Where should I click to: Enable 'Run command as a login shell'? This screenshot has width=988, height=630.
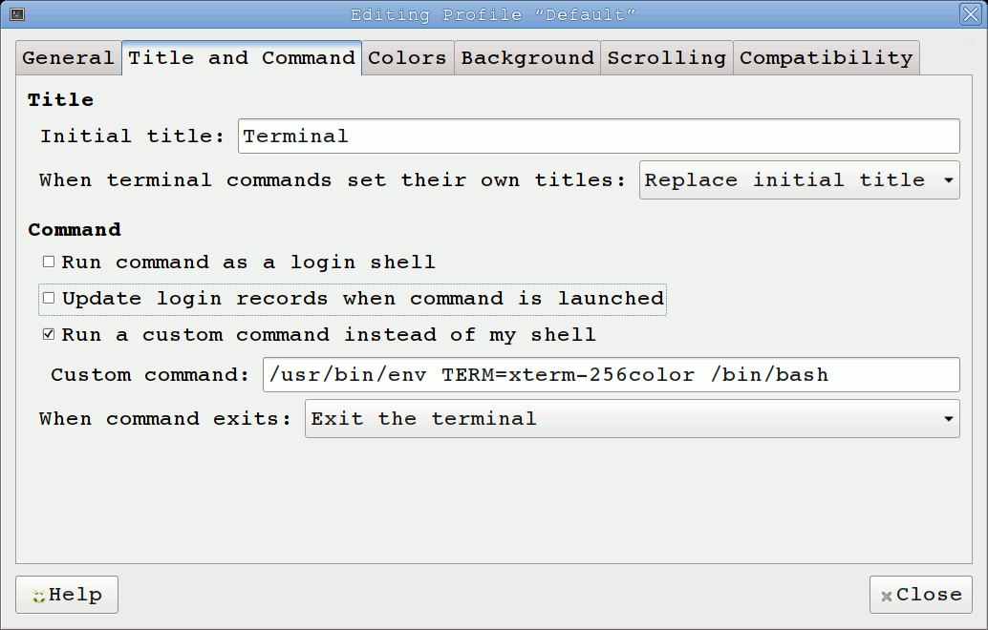click(x=48, y=262)
